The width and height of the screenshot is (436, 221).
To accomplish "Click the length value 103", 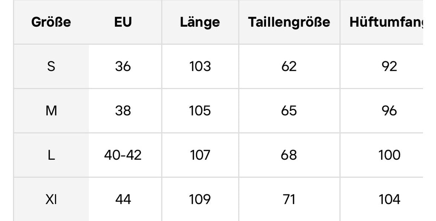I will [x=200, y=66].
